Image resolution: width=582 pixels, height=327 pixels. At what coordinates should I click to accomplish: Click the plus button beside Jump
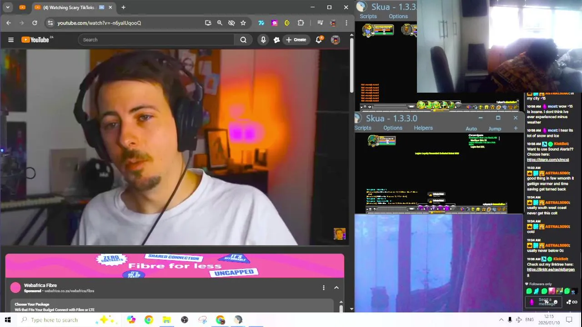[516, 129]
